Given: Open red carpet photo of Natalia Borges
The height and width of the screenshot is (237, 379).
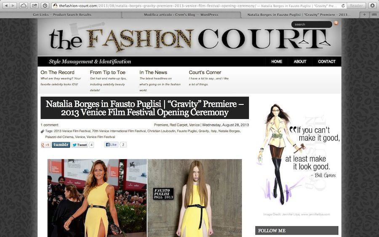Looking at the screenshot, I should [x=97, y=198].
